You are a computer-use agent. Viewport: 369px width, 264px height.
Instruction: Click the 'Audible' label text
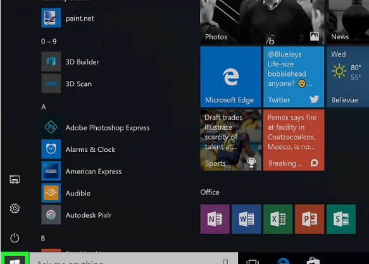point(78,194)
